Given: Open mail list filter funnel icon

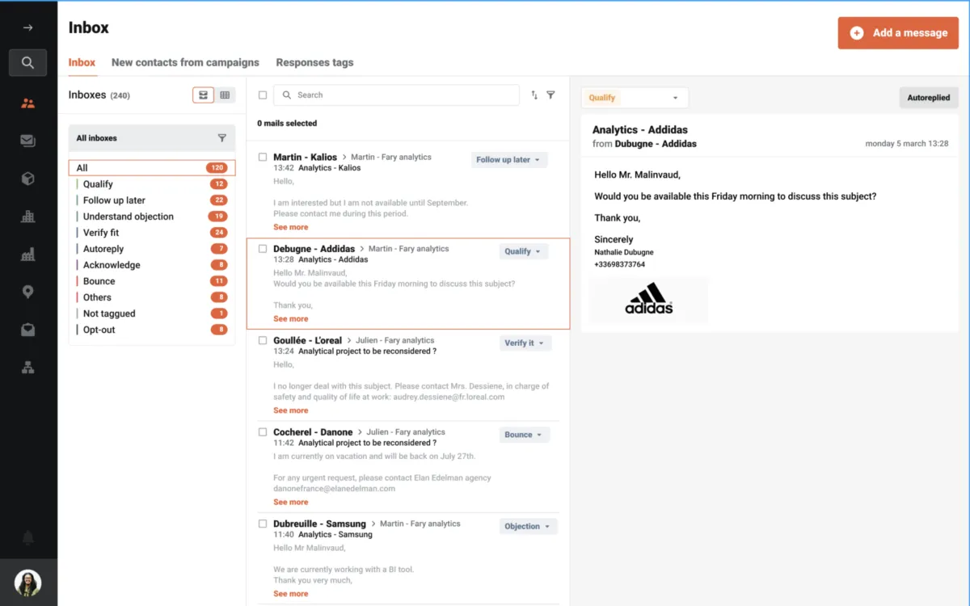Looking at the screenshot, I should click(x=550, y=95).
